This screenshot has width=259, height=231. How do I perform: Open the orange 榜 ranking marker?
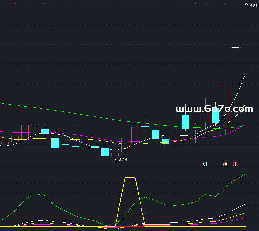pos(225,164)
